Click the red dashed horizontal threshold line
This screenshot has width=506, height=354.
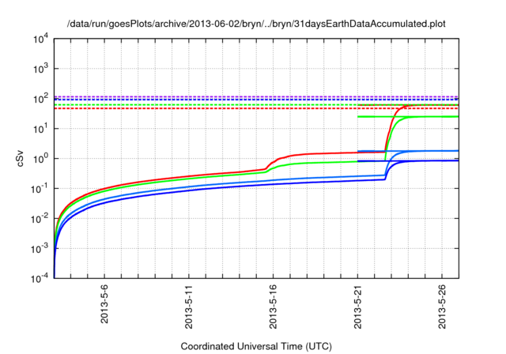[198, 108]
